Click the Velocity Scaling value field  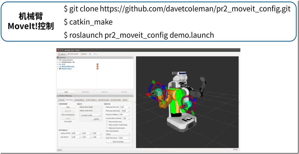pos(124,115)
